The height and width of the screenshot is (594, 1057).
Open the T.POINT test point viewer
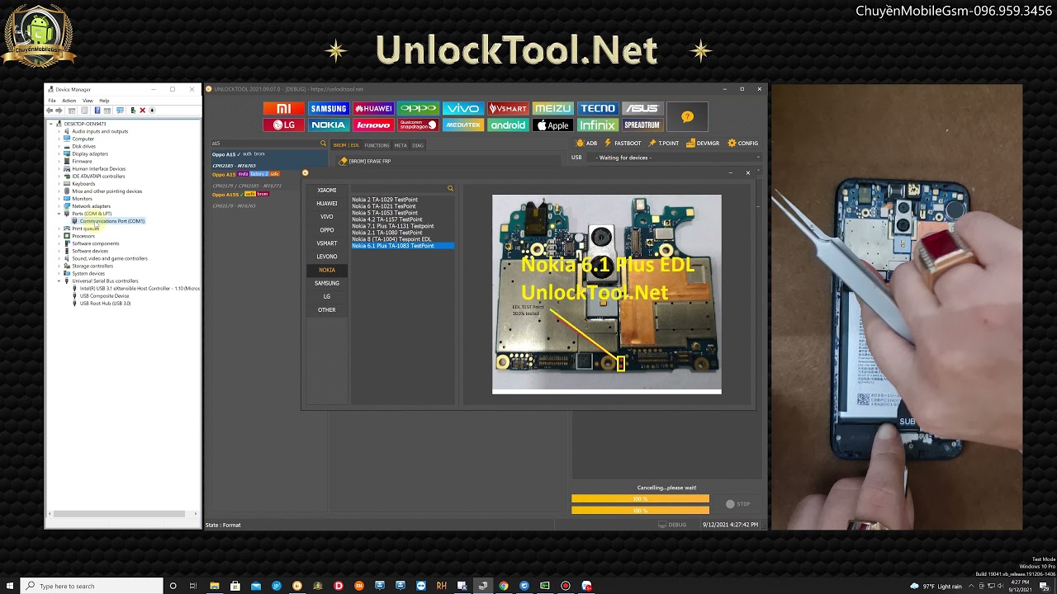pos(664,144)
